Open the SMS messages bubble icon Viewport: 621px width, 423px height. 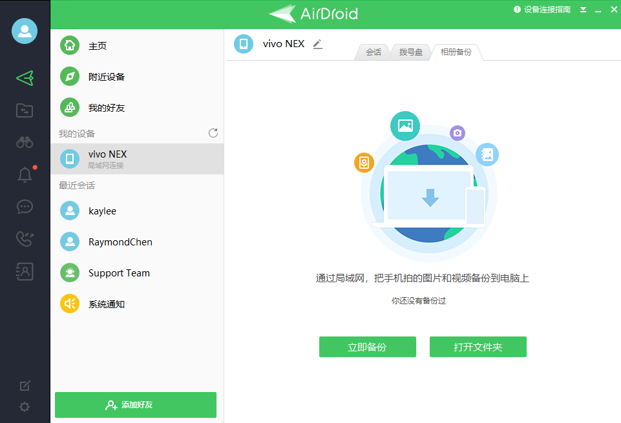tap(25, 207)
